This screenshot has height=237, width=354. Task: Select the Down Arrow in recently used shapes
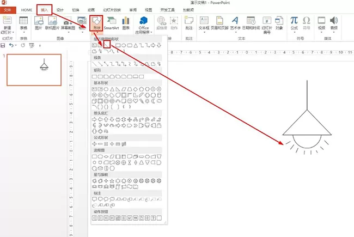point(159,45)
